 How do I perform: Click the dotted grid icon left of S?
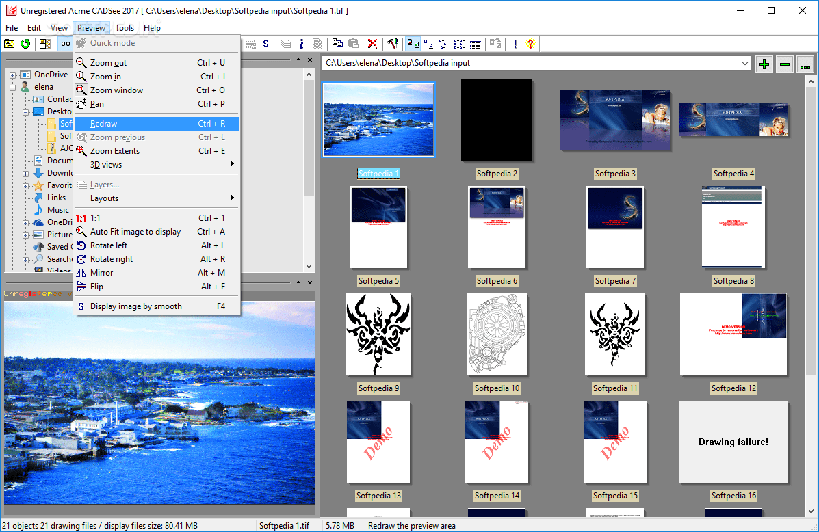pyautogui.click(x=250, y=44)
